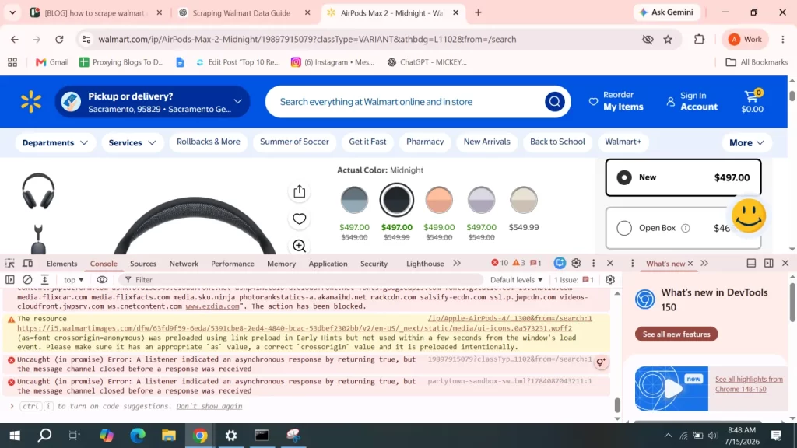Image resolution: width=797 pixels, height=448 pixels.
Task: Open console settings gear icon
Action: pyautogui.click(x=610, y=279)
